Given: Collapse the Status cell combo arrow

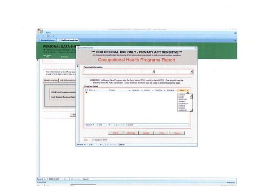Looking at the screenshot, I should 188,92.
